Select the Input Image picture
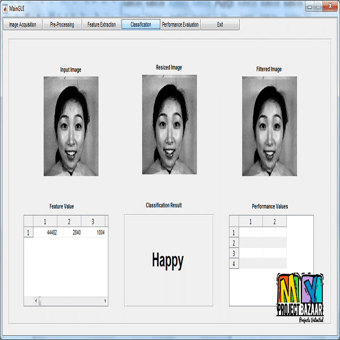340x340 pixels. coord(71,126)
